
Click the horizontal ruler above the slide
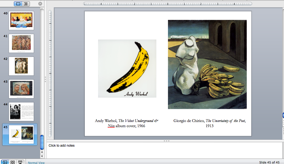tap(167, 4)
